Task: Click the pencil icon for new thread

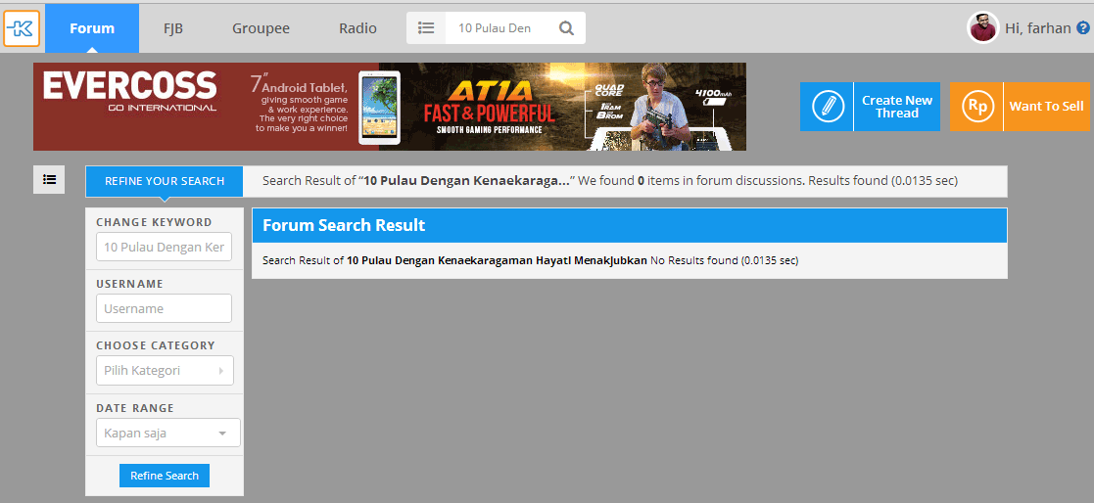Action: click(828, 107)
